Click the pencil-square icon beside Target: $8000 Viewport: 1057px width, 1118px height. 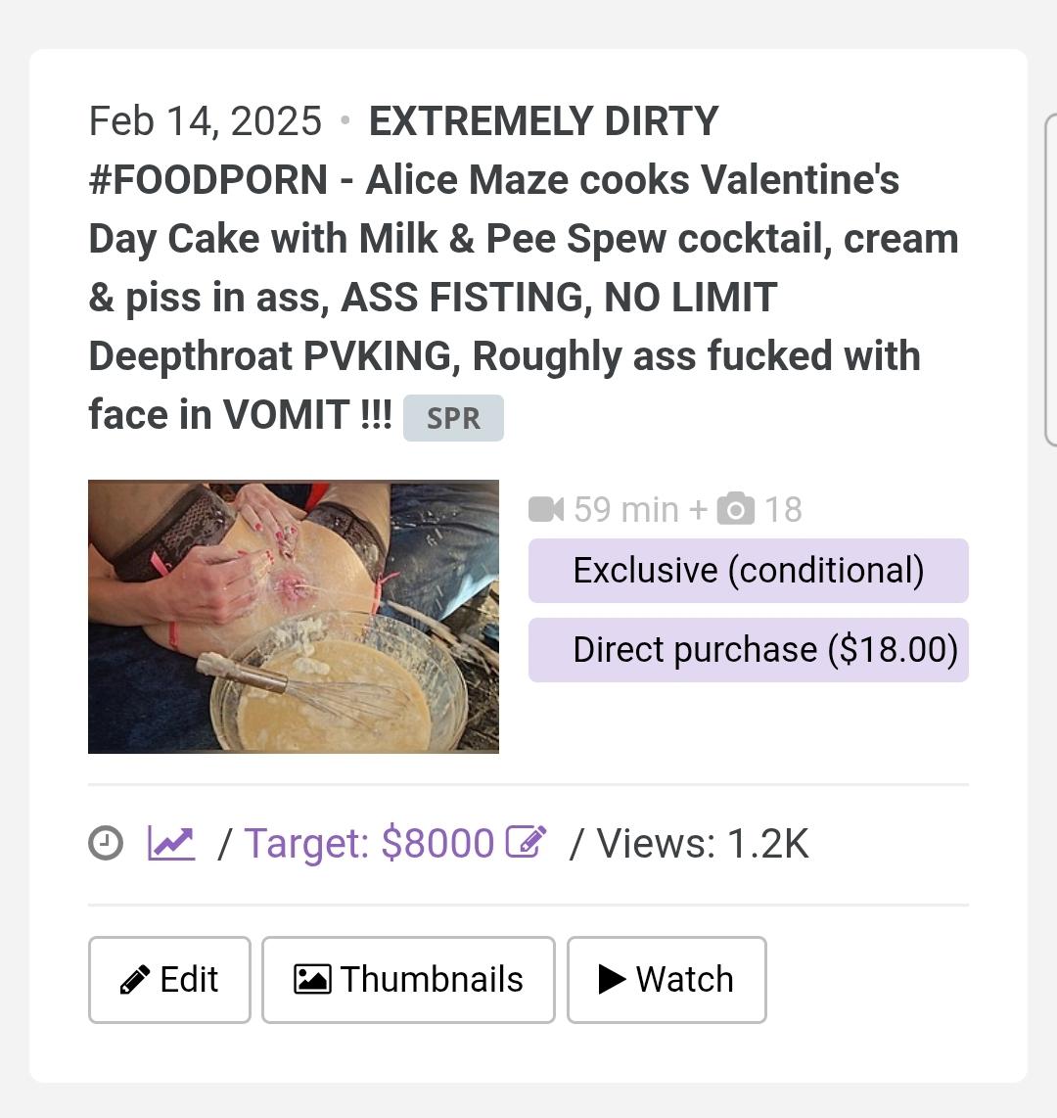pos(526,842)
